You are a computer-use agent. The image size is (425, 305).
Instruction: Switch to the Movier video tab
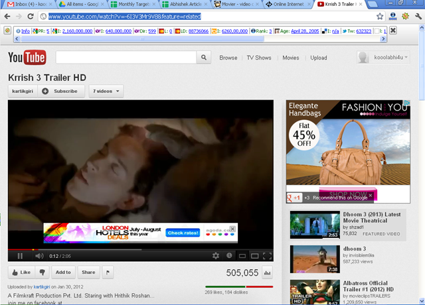pos(236,4)
